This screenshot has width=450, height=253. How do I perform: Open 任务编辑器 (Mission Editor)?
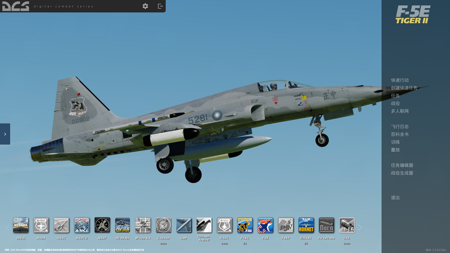point(402,165)
